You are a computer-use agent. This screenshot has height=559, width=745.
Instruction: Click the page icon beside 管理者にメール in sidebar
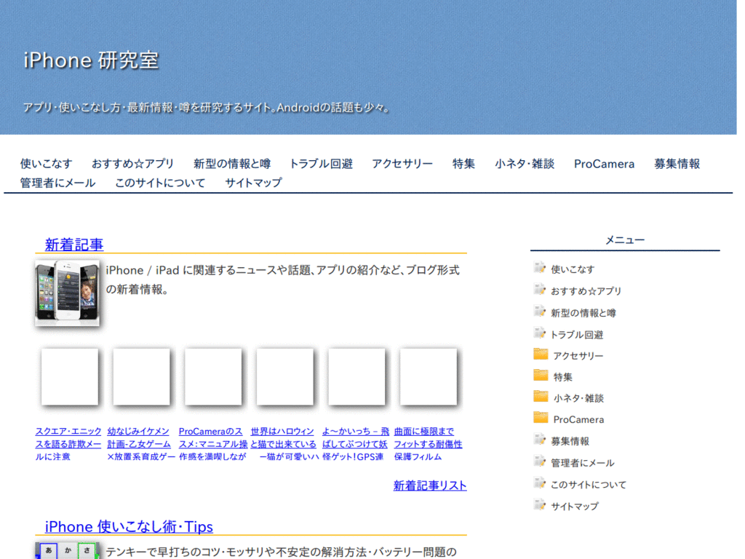[x=539, y=461]
